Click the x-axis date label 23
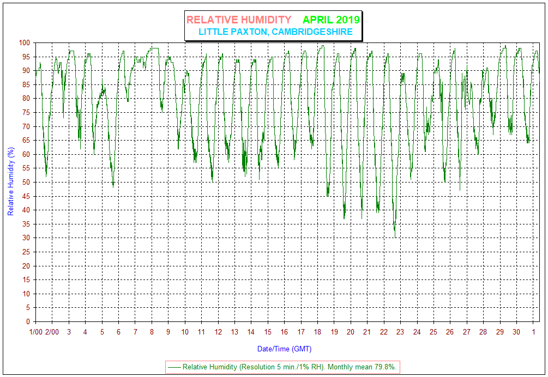Image resolution: width=548 pixels, height=377 pixels. coord(400,332)
